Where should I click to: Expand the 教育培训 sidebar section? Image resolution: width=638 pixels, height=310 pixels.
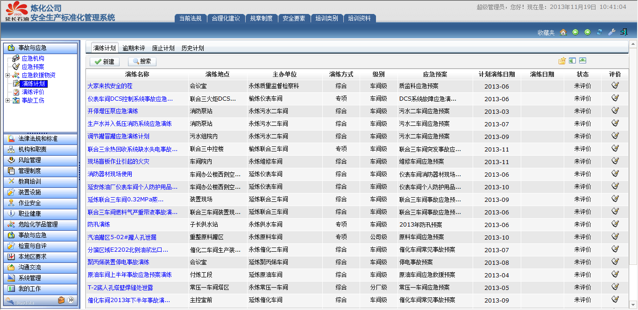pyautogui.click(x=41, y=182)
